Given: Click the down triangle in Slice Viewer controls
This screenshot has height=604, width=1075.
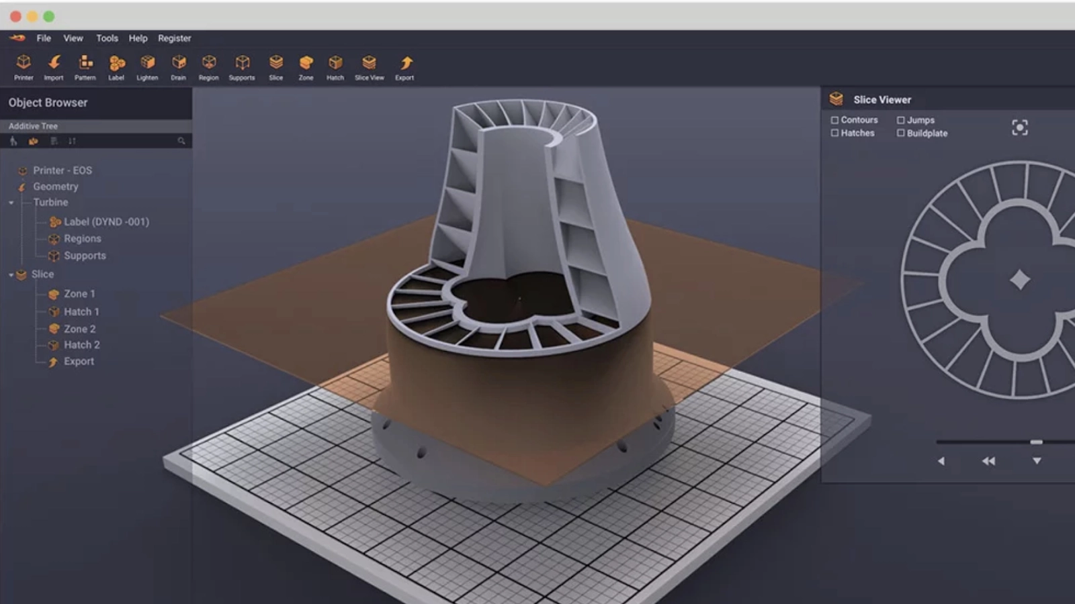Looking at the screenshot, I should pyautogui.click(x=1037, y=461).
